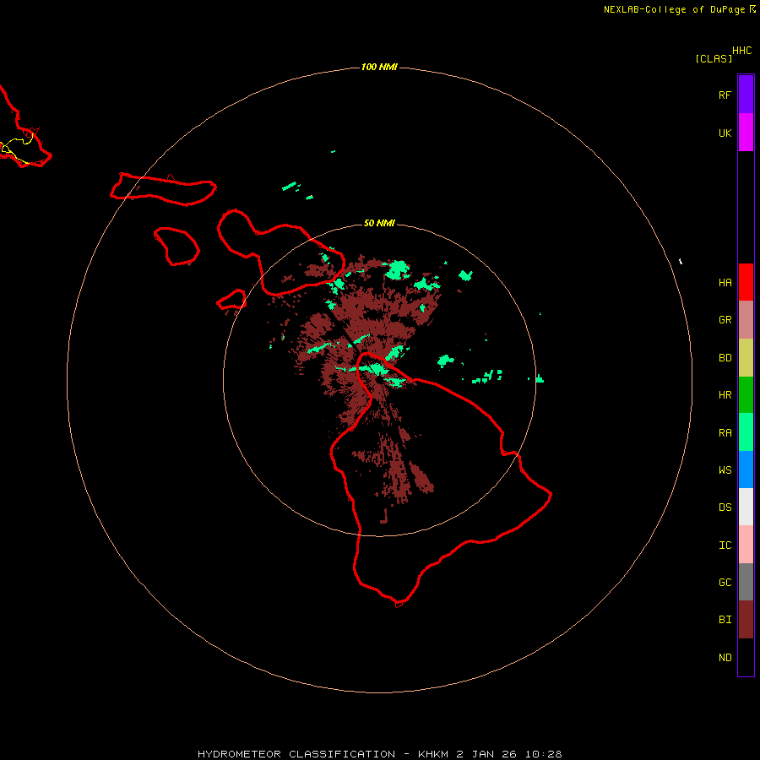Click the ND black legend swatch

tap(746, 657)
